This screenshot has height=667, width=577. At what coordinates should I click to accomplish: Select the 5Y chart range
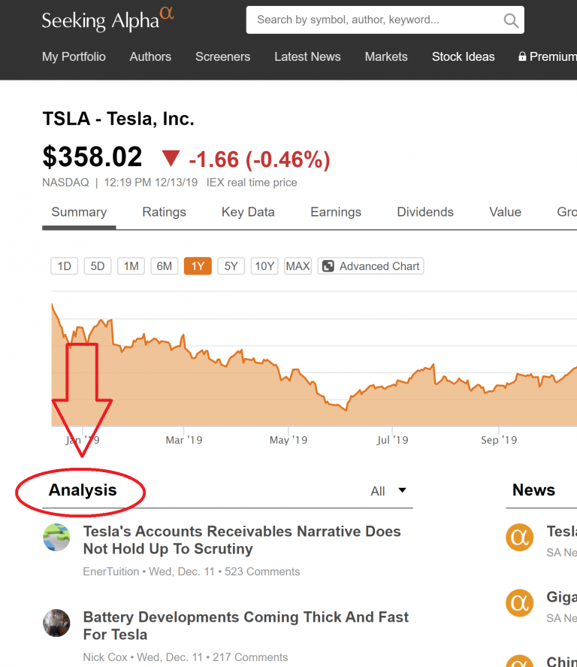tap(231, 266)
